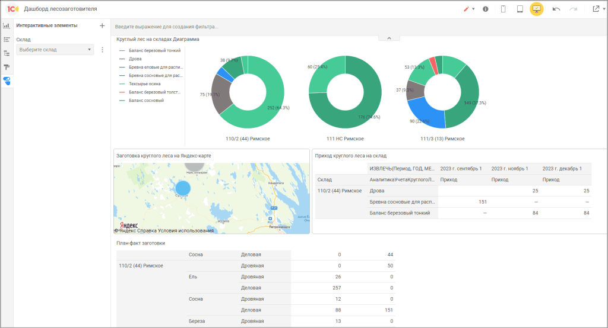
Task: Open the three-dot menu beside Склад
Action: pos(102,50)
